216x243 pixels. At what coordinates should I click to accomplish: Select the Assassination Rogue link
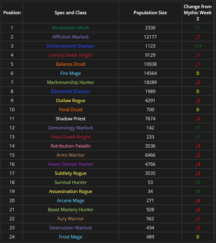[70, 191]
